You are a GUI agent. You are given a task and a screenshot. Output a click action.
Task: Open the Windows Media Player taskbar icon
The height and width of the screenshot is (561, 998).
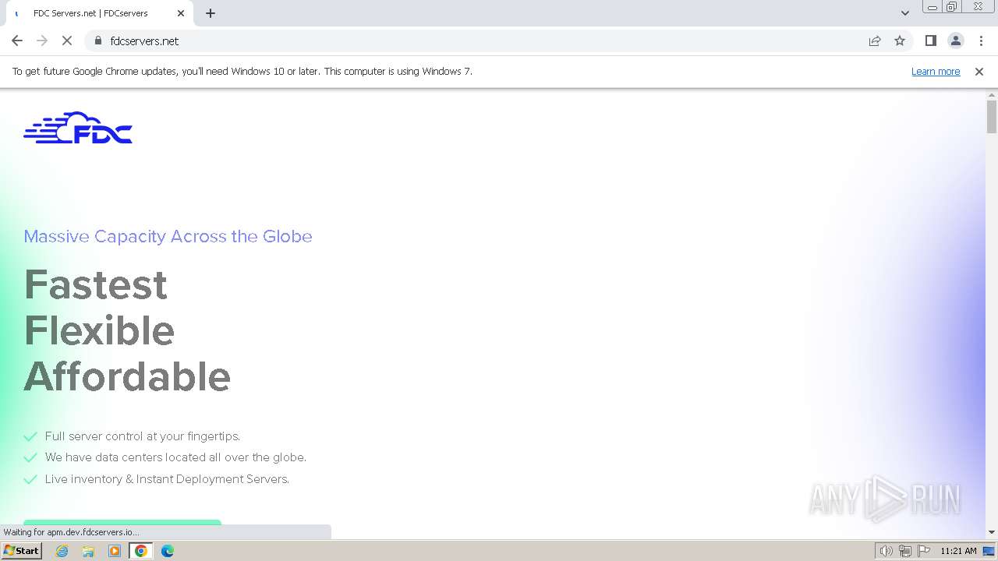tap(115, 551)
